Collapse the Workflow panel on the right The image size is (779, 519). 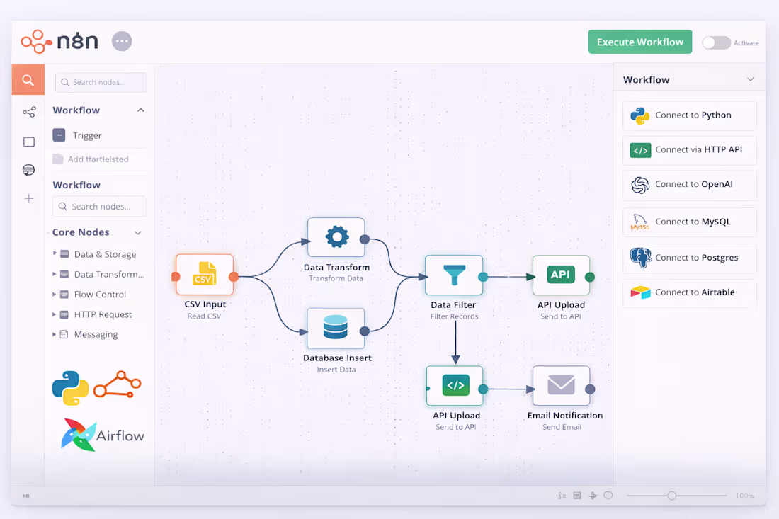coord(751,79)
